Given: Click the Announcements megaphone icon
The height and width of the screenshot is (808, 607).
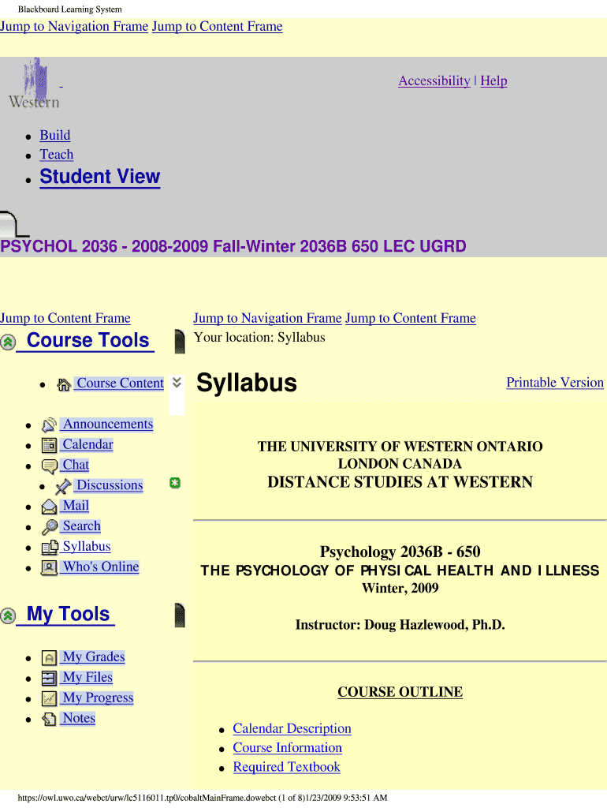Looking at the screenshot, I should point(49,425).
